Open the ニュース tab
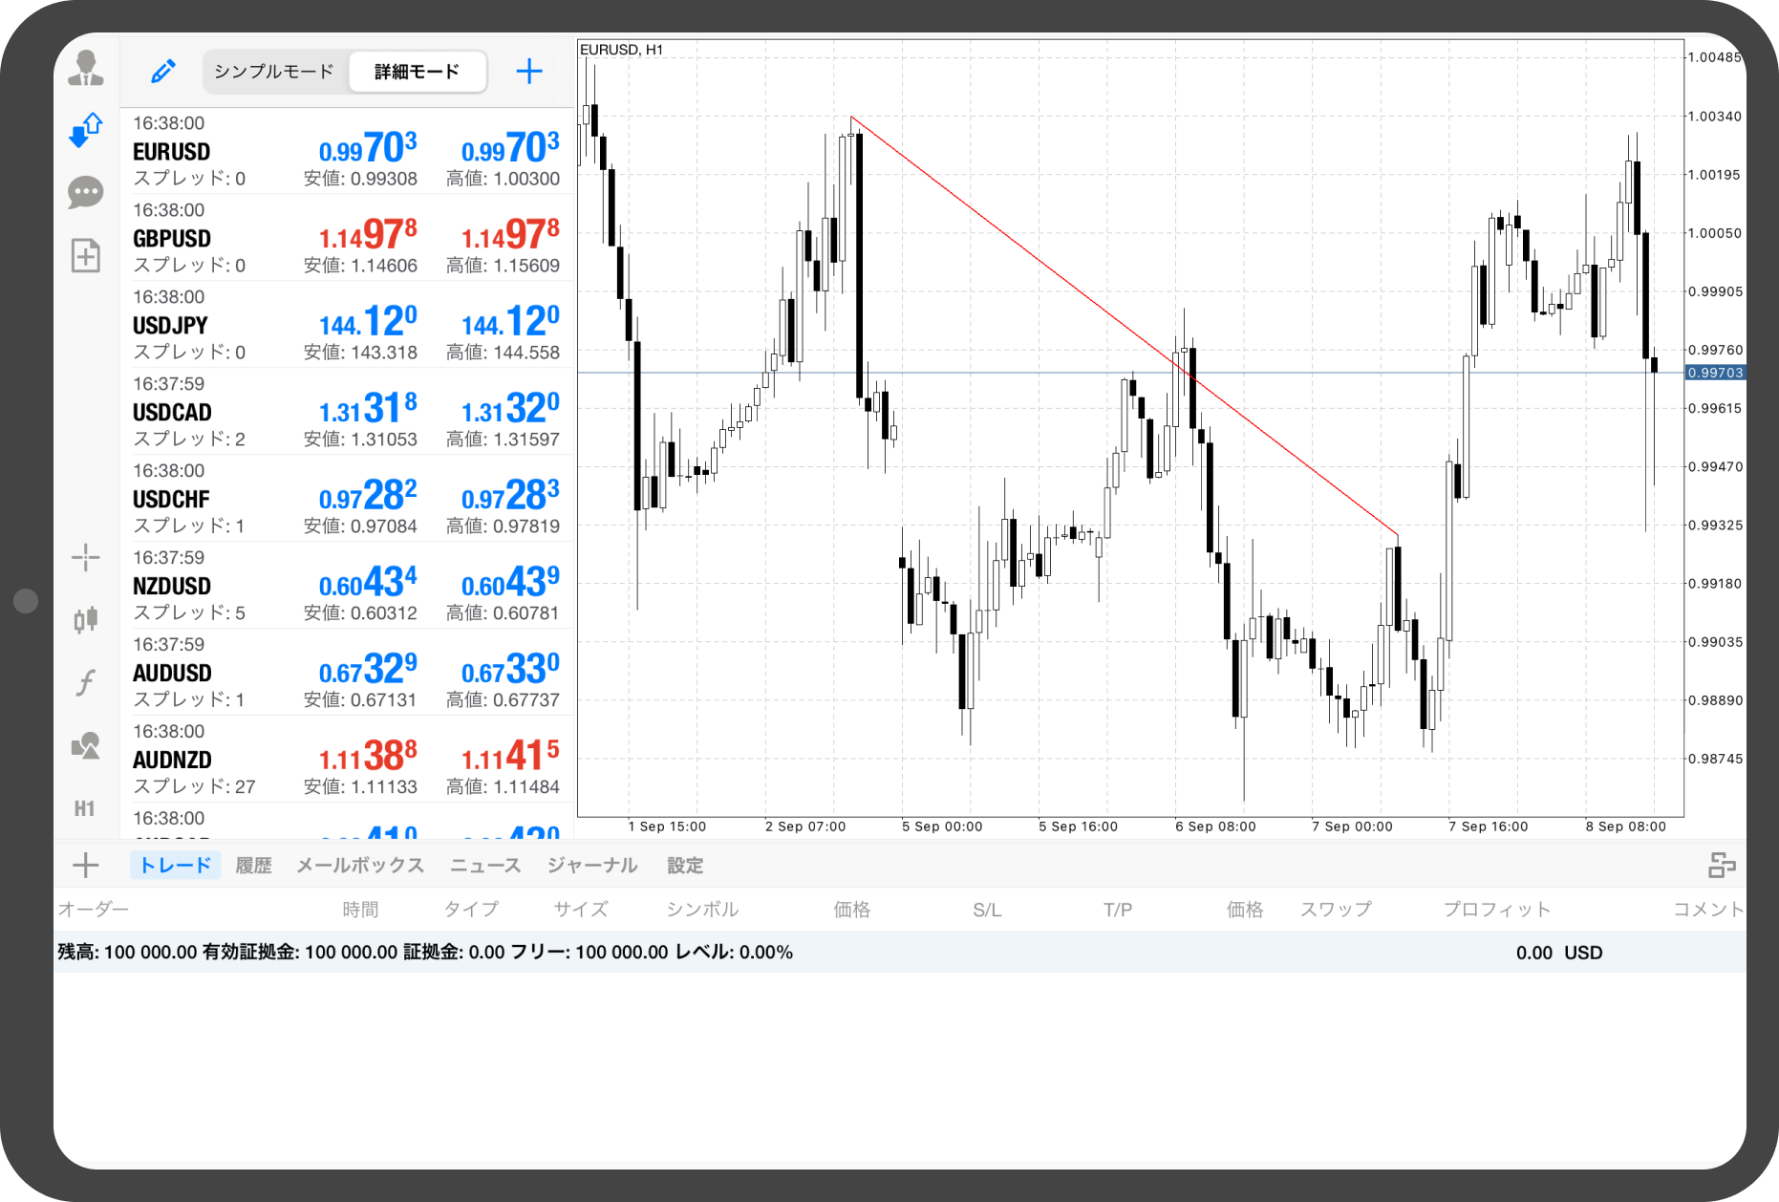This screenshot has width=1779, height=1202. (x=485, y=866)
